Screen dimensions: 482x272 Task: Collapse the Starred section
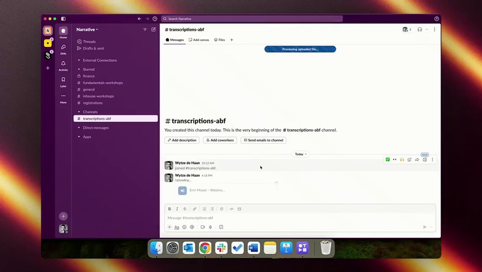79,70
